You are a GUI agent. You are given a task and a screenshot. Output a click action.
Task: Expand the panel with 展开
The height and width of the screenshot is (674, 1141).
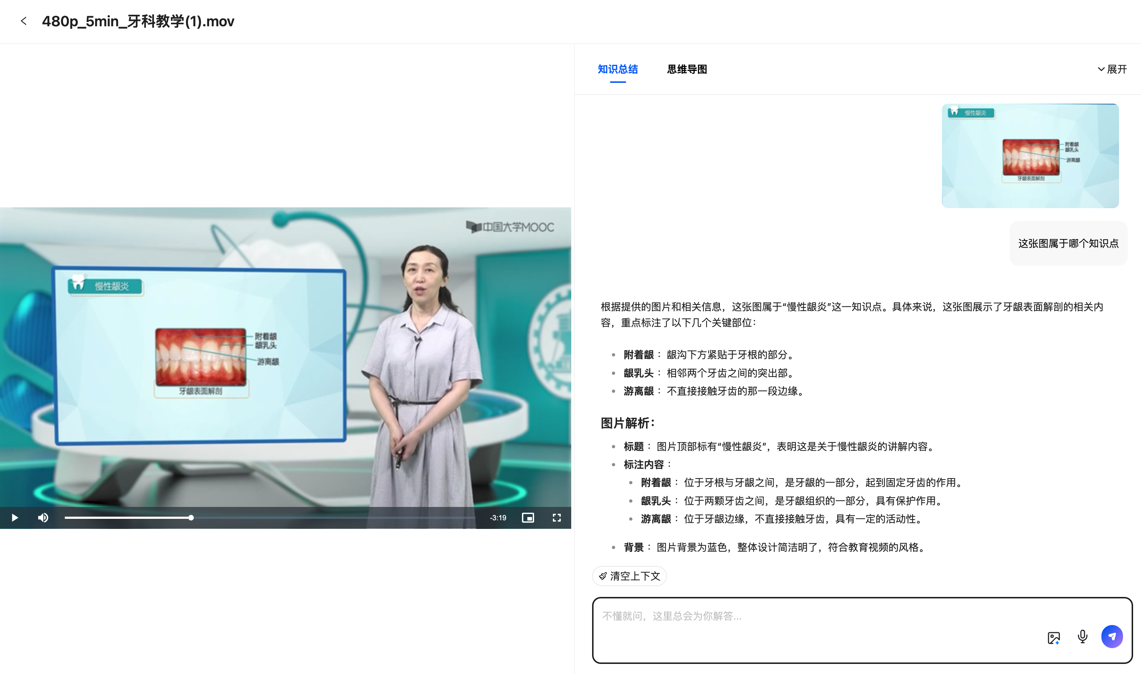(1117, 69)
